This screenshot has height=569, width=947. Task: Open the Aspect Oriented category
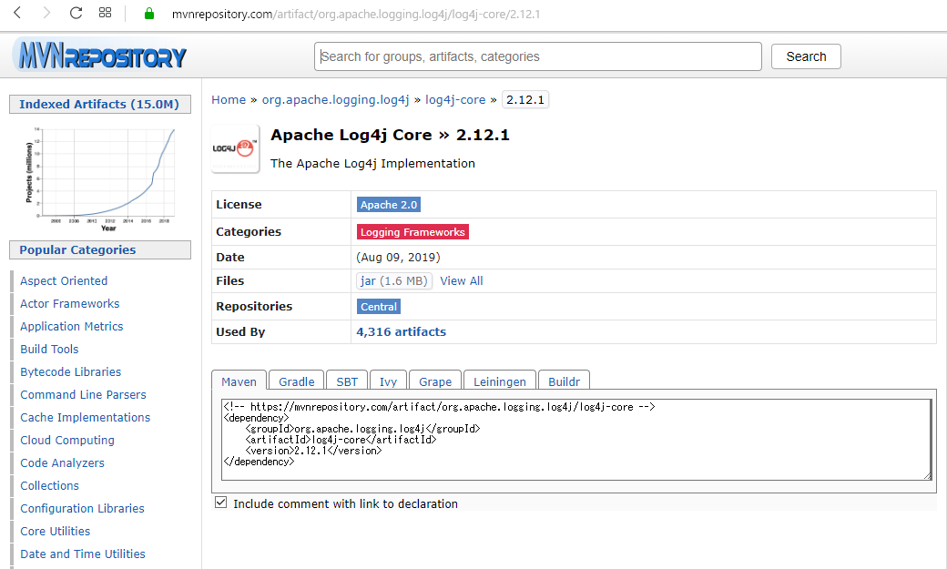coord(64,281)
